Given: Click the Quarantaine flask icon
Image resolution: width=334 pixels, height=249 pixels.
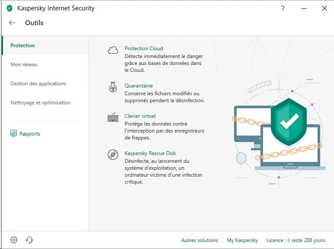Looking at the screenshot, I should pyautogui.click(x=113, y=87).
